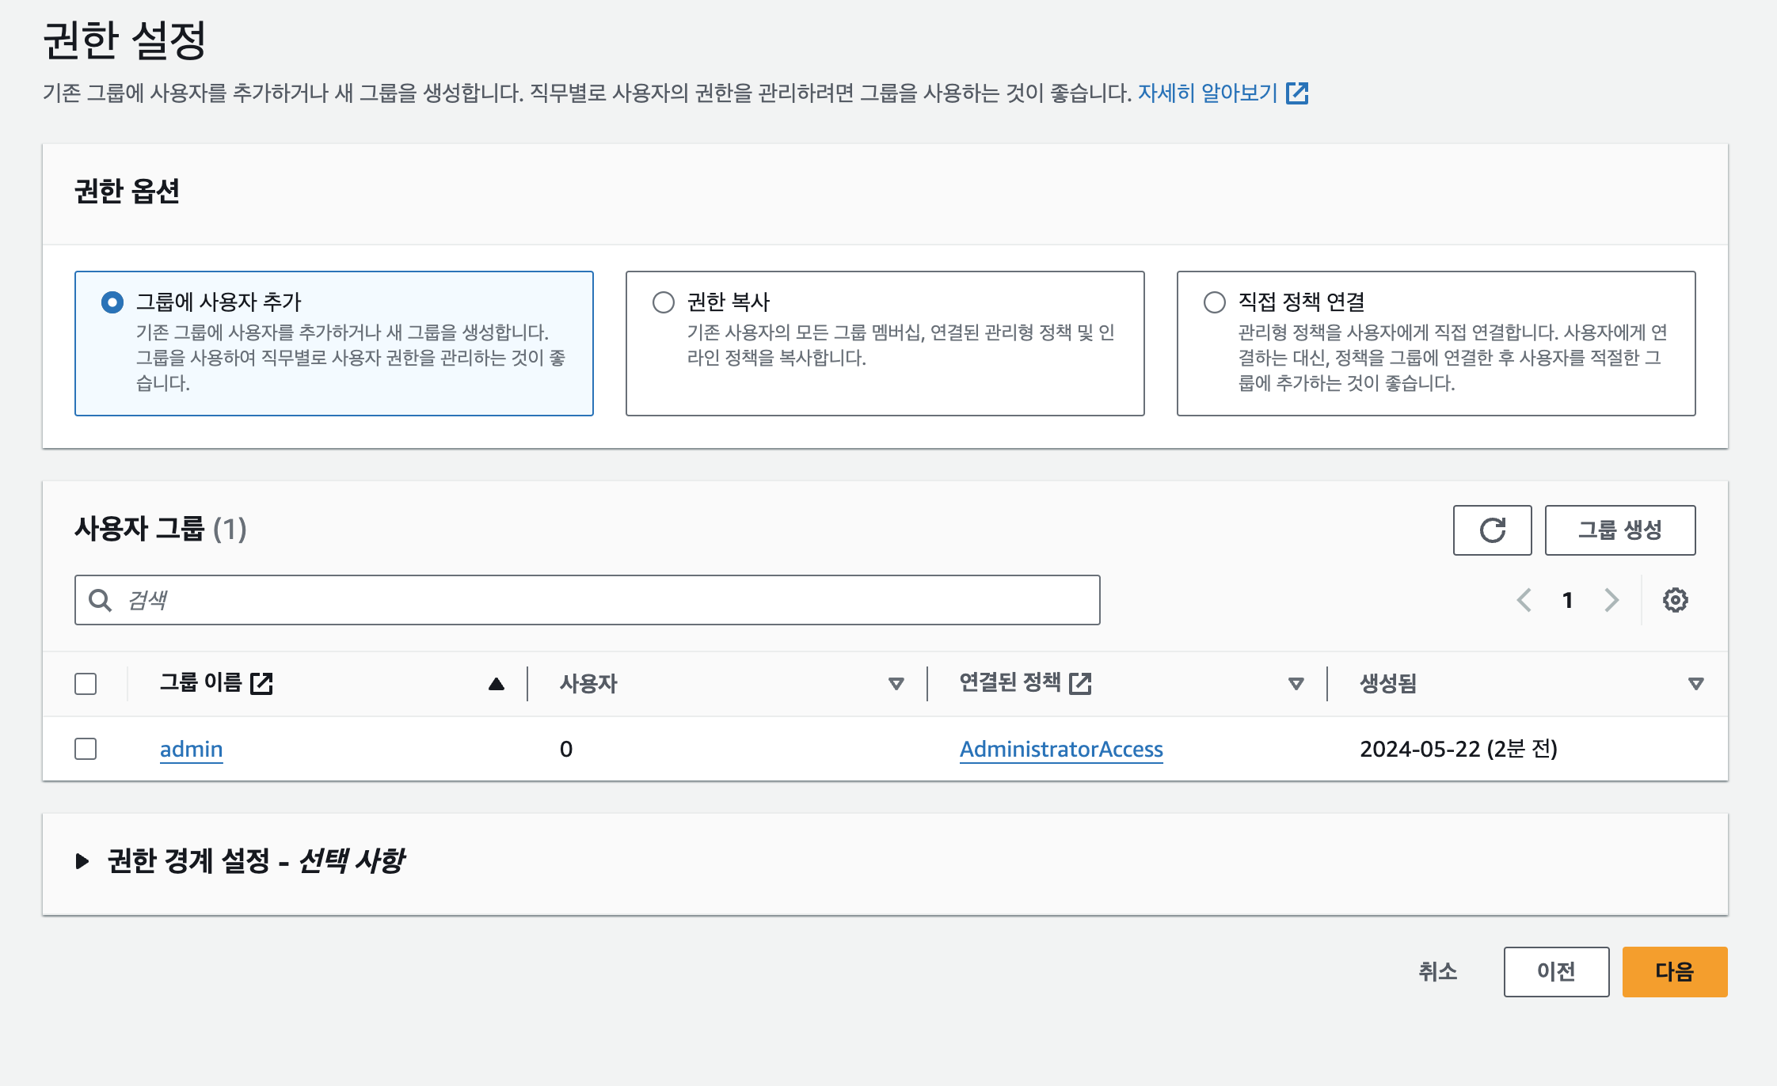Toggle the select-all header checkbox
The height and width of the screenshot is (1086, 1777).
(x=86, y=684)
